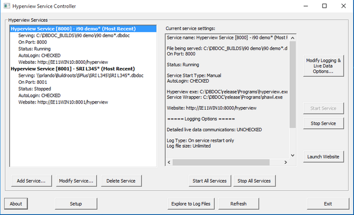
Task: Click the Add Service... button
Action: point(31,181)
